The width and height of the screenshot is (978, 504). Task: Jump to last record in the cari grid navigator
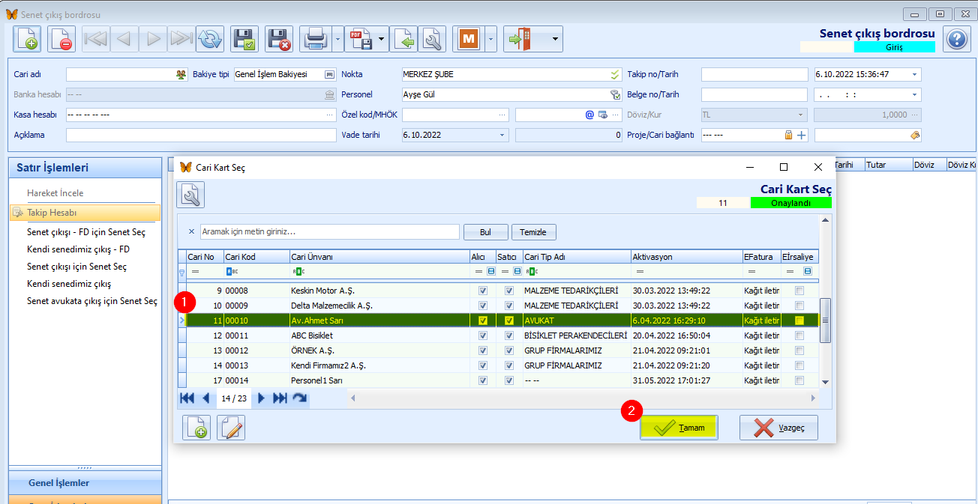280,398
